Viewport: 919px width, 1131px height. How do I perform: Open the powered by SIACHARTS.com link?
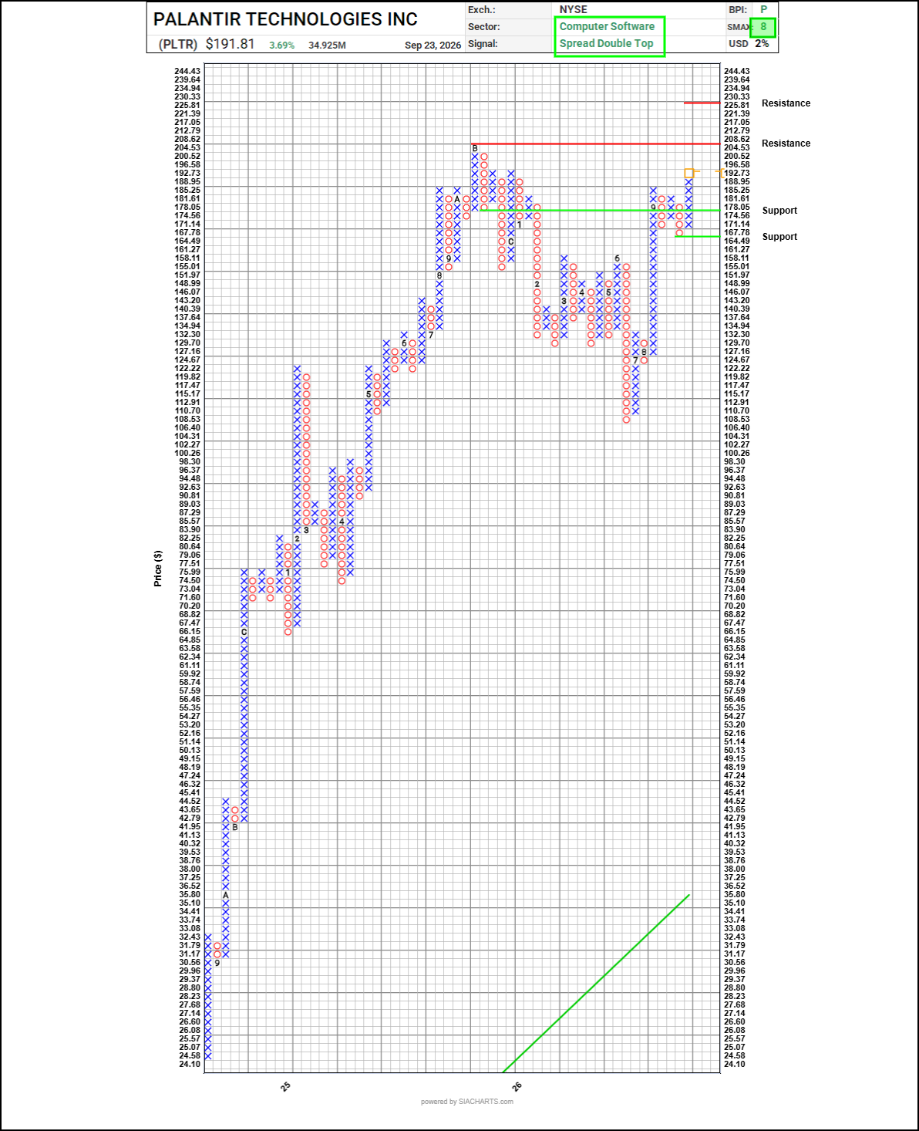click(467, 1102)
